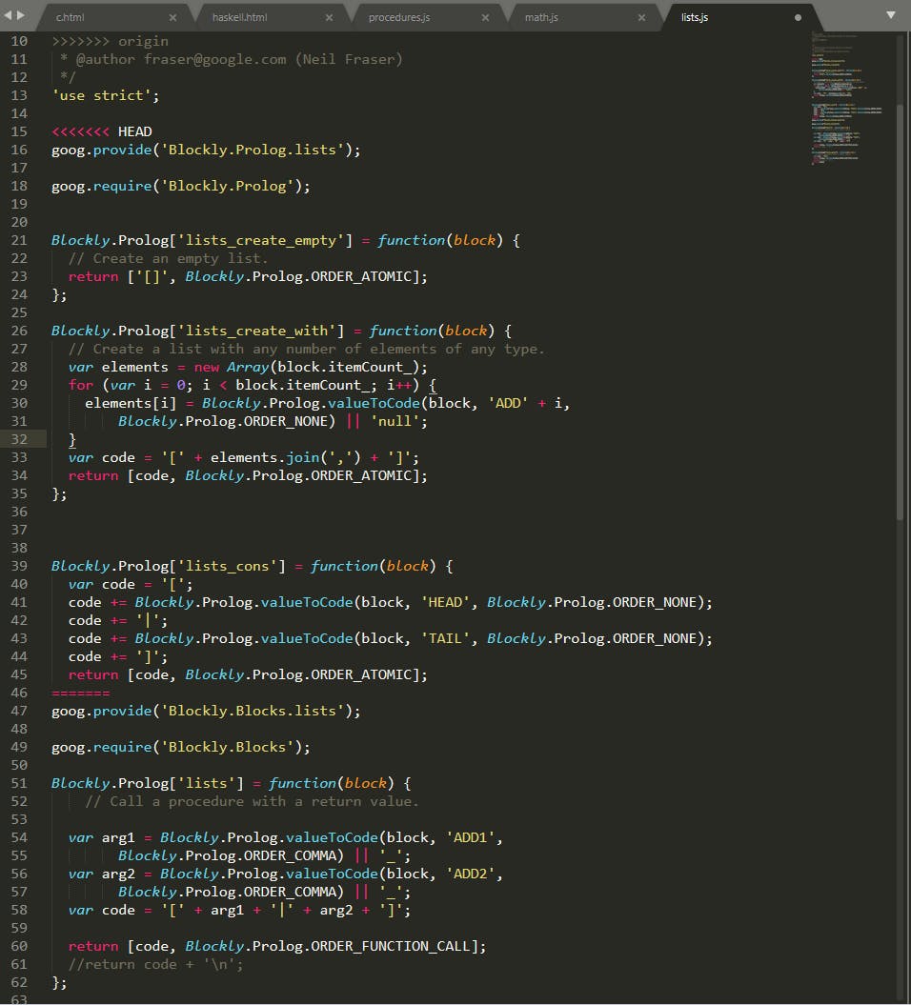Viewport: 911px width, 1005px height.
Task: Click the 'lists_cons' string
Action: pos(227,566)
